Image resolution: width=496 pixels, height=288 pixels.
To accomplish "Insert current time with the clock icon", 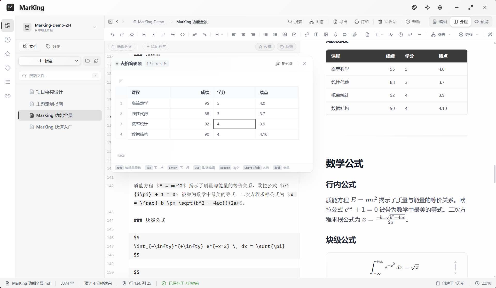I will pos(400,35).
